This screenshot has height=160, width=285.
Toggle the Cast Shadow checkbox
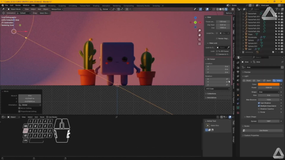(x=259, y=103)
